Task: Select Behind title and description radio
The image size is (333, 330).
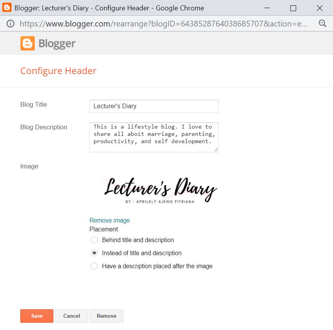Action: click(94, 240)
